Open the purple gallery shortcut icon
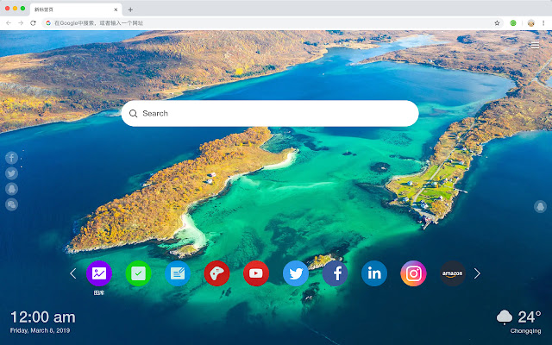The height and width of the screenshot is (345, 552). (x=99, y=273)
